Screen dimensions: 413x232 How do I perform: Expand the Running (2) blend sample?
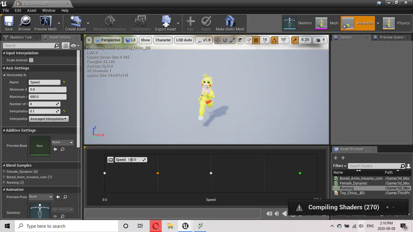4,182
